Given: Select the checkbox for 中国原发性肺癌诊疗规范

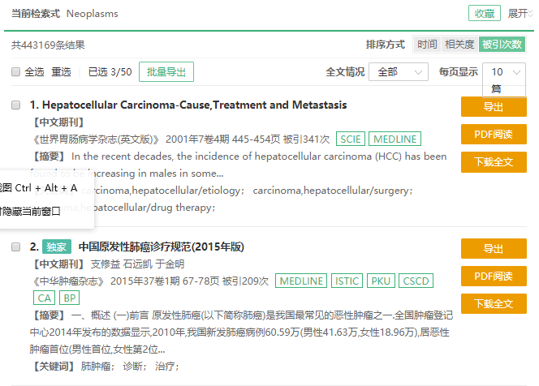Looking at the screenshot, I should 16,247.
